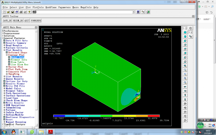Expand the Nodal Calcs node
The height and width of the screenshot is (135, 216).
[x=4, y=89]
